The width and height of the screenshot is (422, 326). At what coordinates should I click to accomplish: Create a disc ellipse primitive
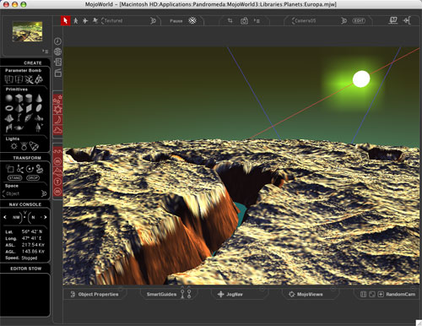[39, 108]
